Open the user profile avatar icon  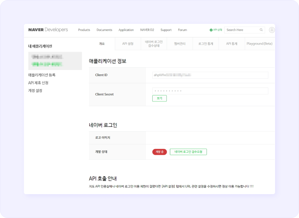point(272,30)
